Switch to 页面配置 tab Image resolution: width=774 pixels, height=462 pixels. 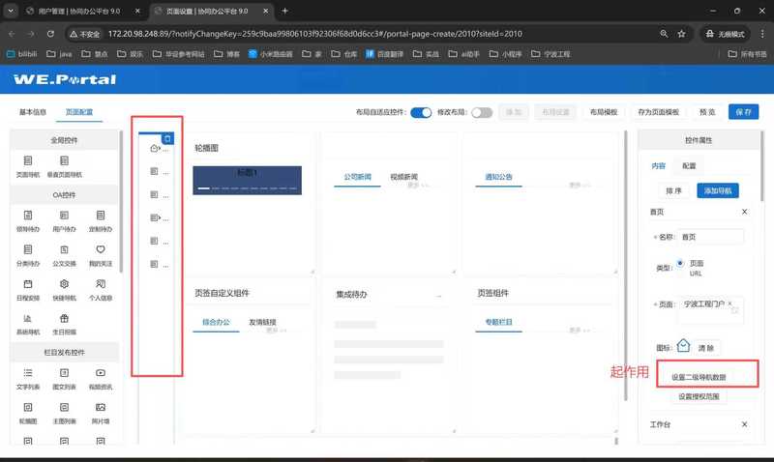click(79, 112)
